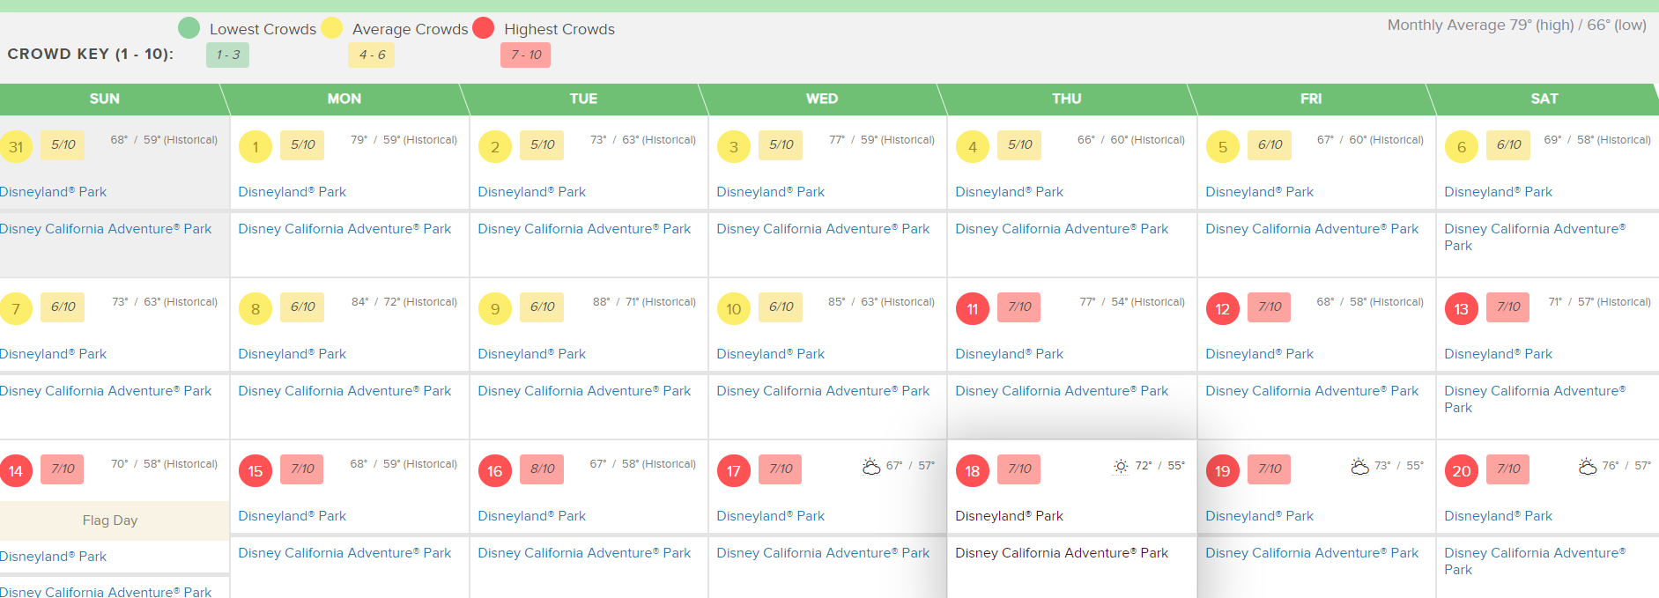
Task: Click the red date circle 20
Action: [1462, 471]
